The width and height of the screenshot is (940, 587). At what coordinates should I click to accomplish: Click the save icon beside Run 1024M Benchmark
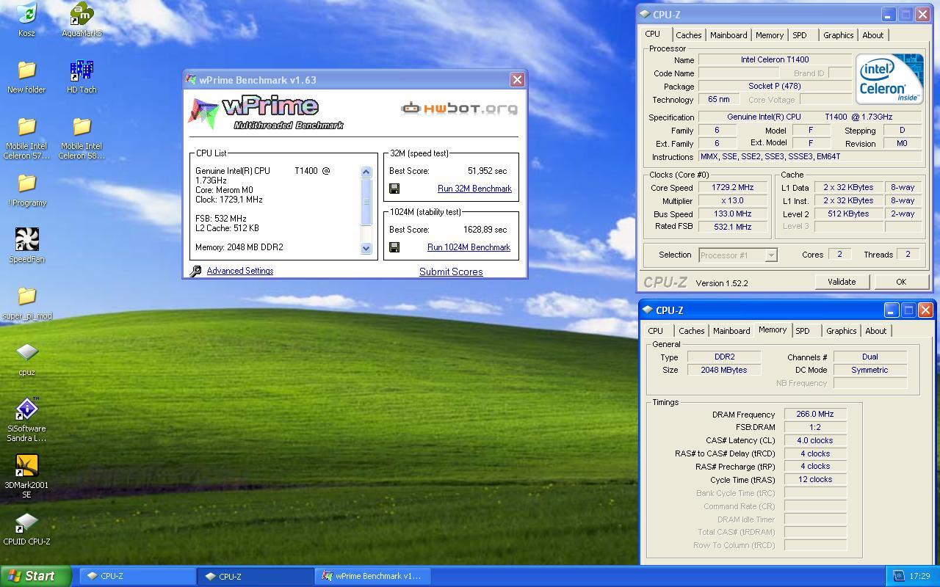tap(394, 247)
